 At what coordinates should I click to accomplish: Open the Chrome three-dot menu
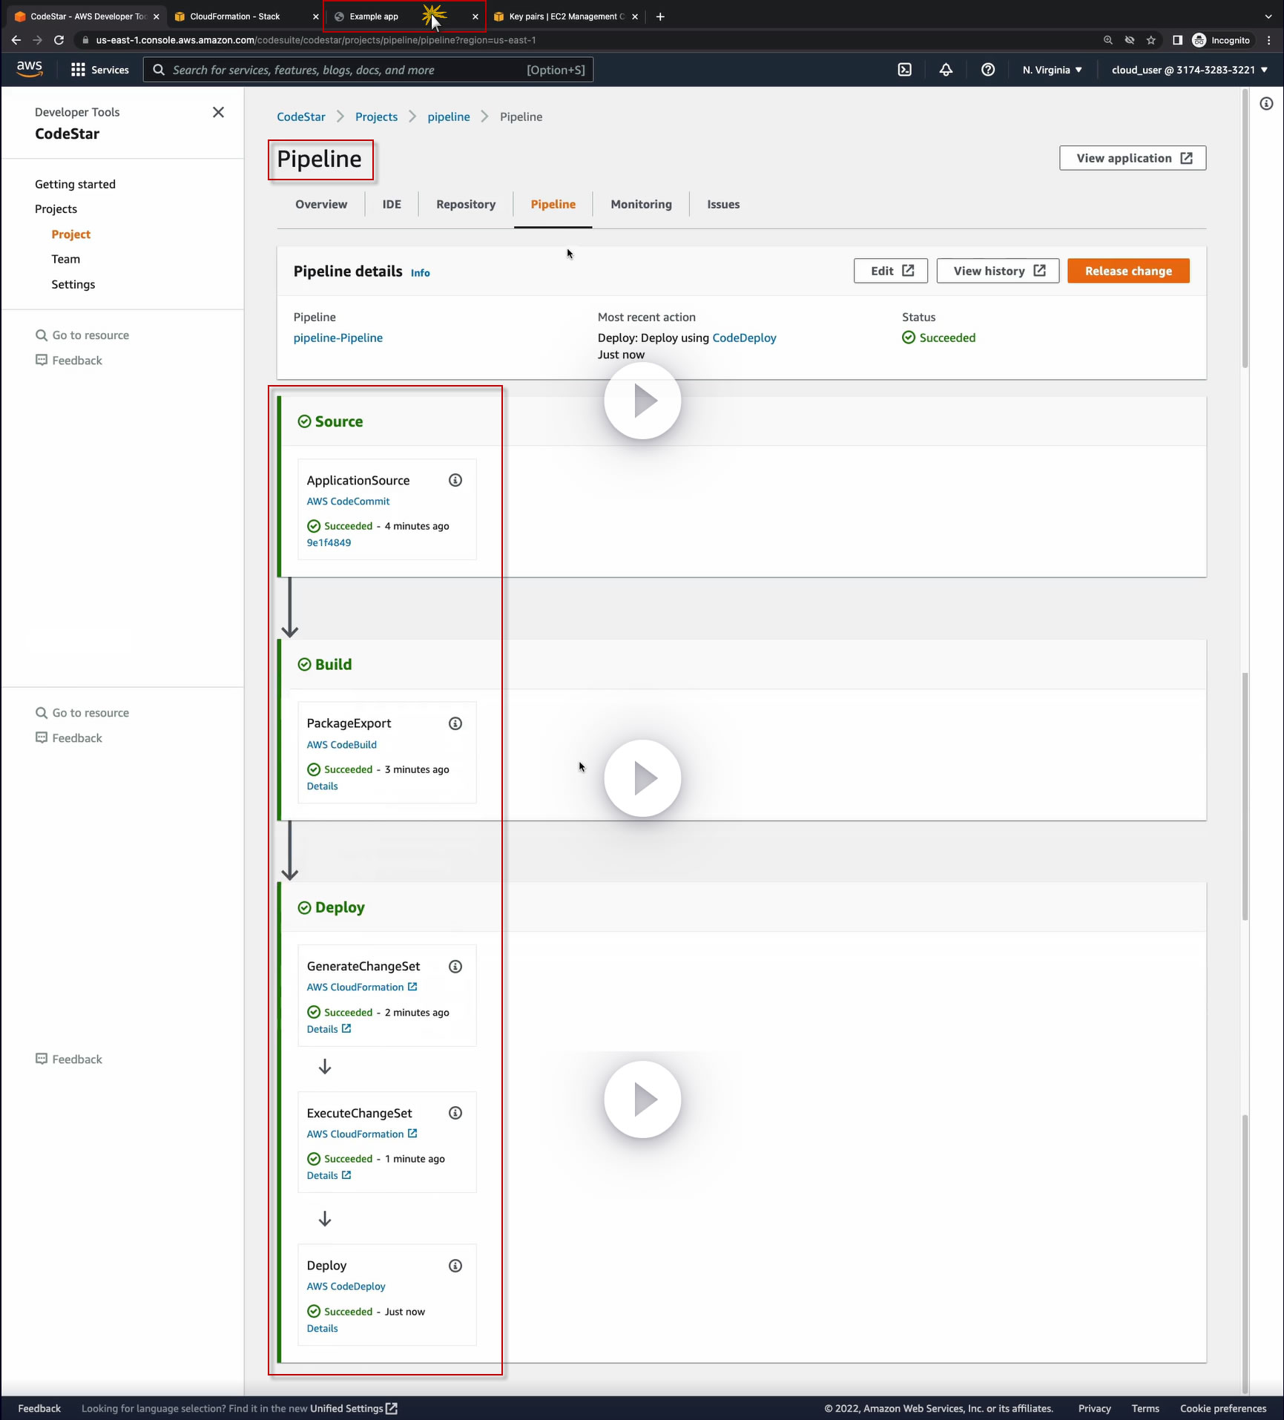(1269, 40)
